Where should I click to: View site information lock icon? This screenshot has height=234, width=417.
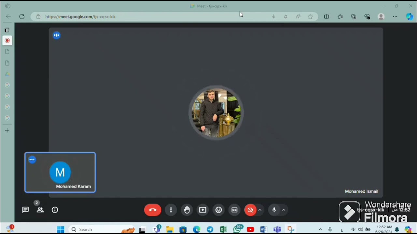[x=38, y=17]
